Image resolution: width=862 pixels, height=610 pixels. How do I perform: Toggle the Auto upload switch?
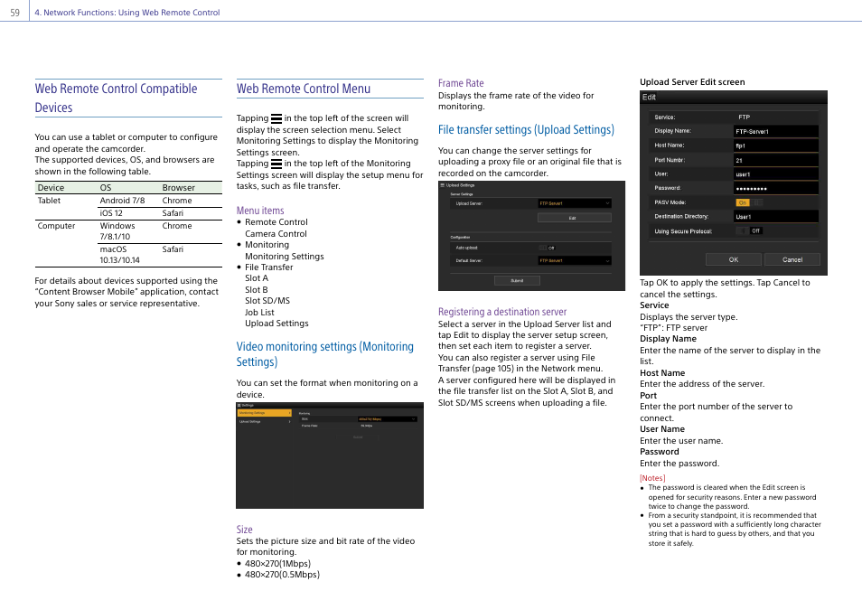[547, 249]
